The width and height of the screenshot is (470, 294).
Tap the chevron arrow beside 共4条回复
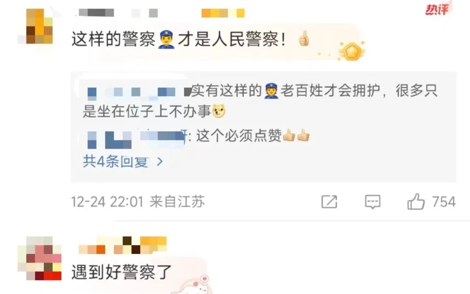click(160, 162)
